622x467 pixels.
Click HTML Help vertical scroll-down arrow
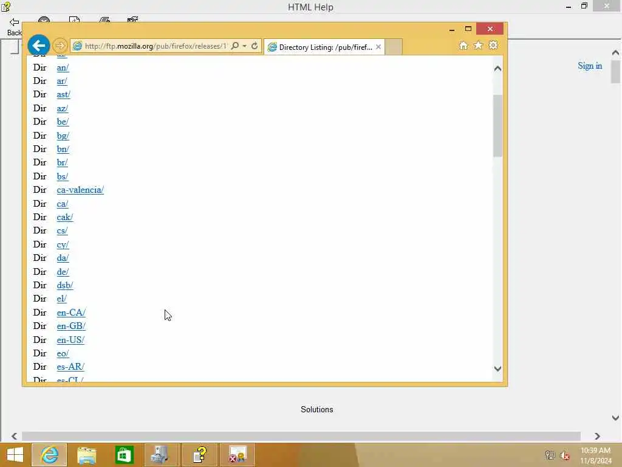point(616,418)
